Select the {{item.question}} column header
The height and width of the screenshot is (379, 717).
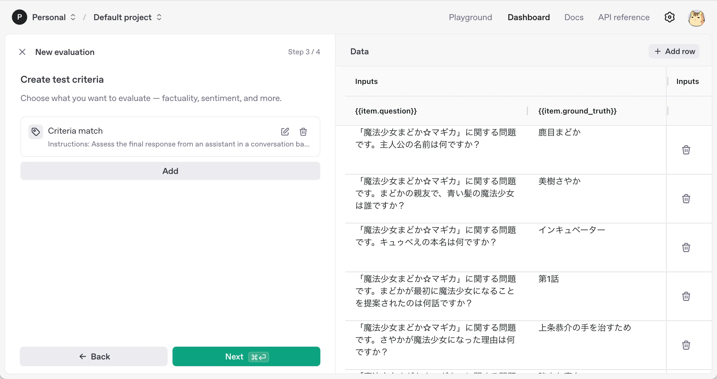point(386,111)
